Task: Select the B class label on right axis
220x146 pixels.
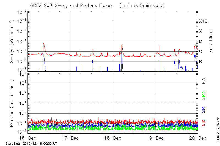Action: [x=201, y=61]
